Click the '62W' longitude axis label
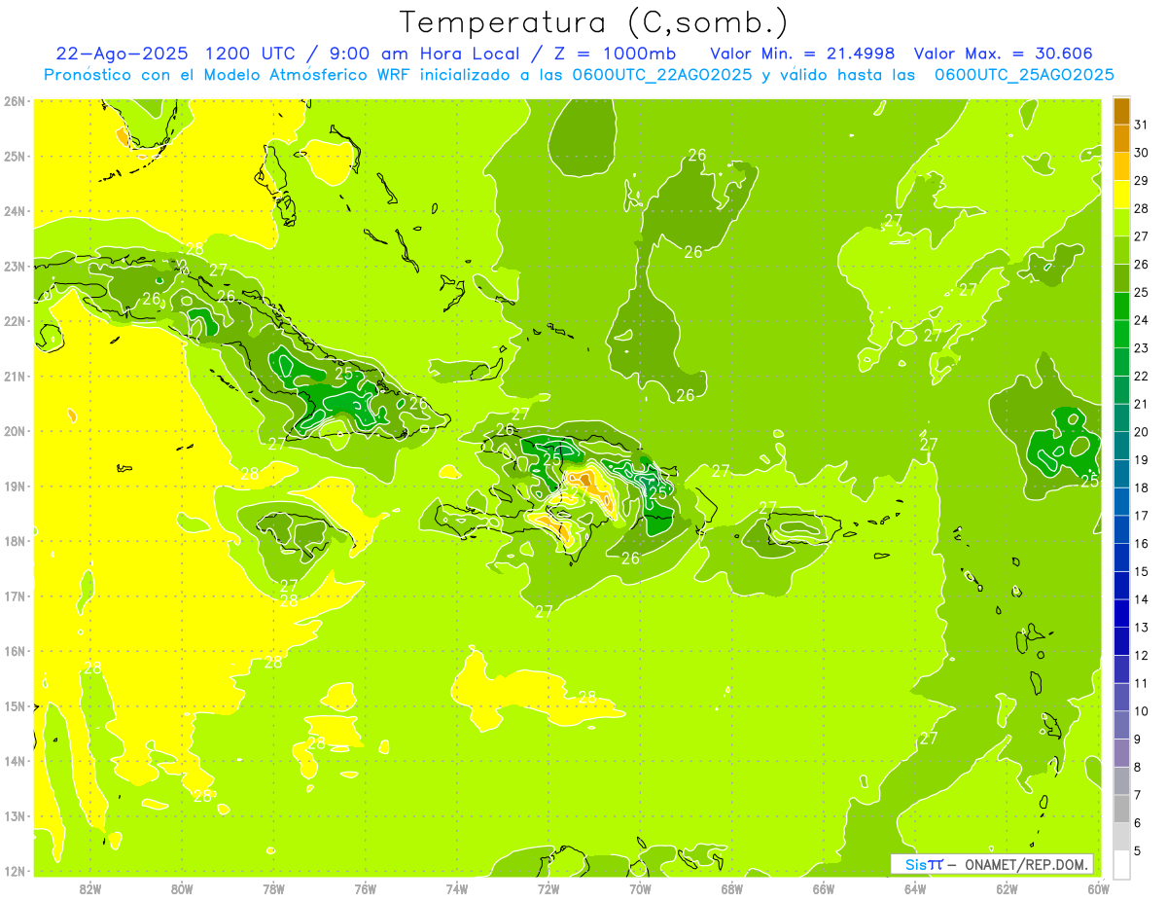 click(x=1008, y=888)
